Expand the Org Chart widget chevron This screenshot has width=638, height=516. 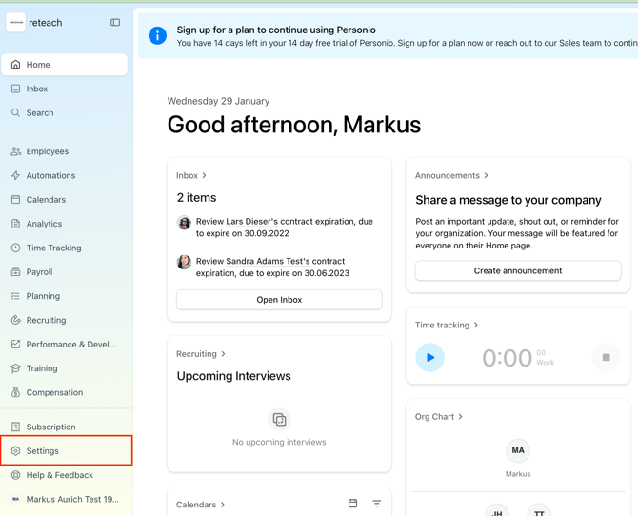tap(460, 417)
